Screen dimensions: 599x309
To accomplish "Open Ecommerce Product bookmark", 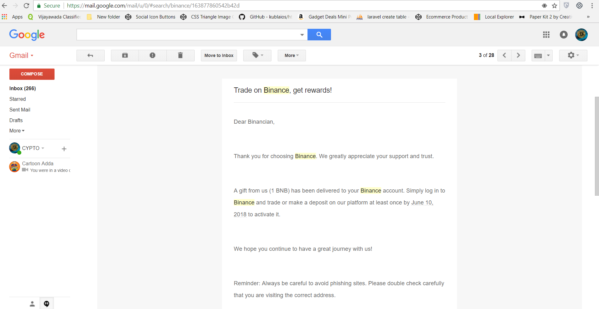I will tap(442, 17).
